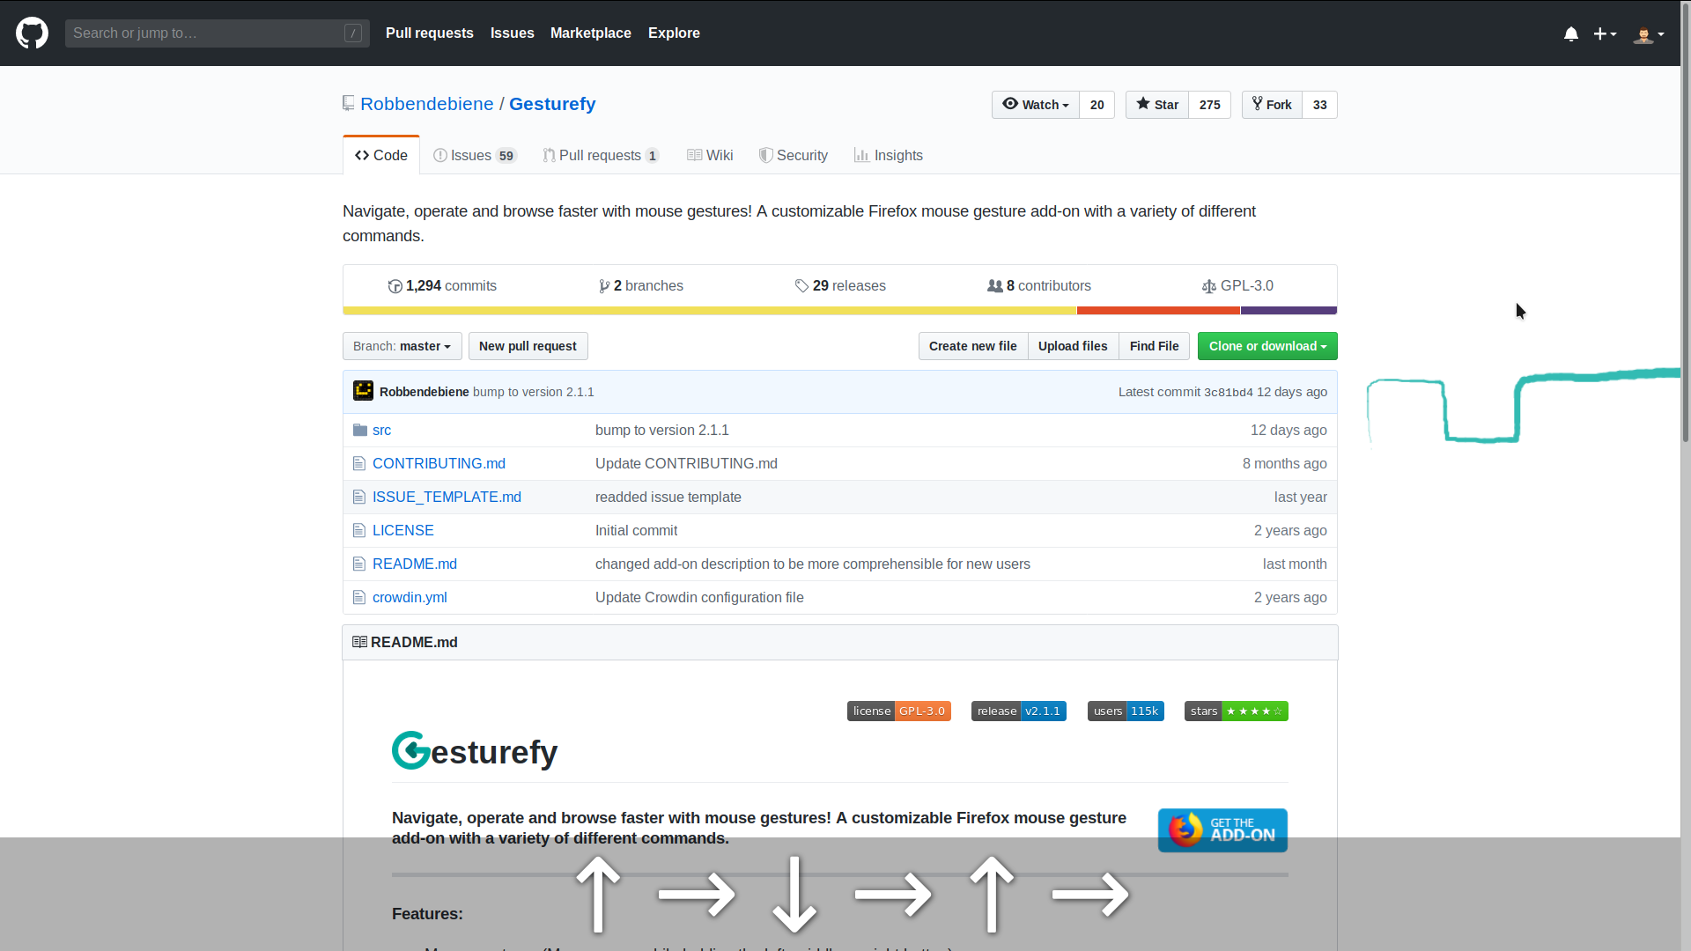Image resolution: width=1691 pixels, height=951 pixels.
Task: Click the yellow language bar segment
Action: (x=709, y=311)
